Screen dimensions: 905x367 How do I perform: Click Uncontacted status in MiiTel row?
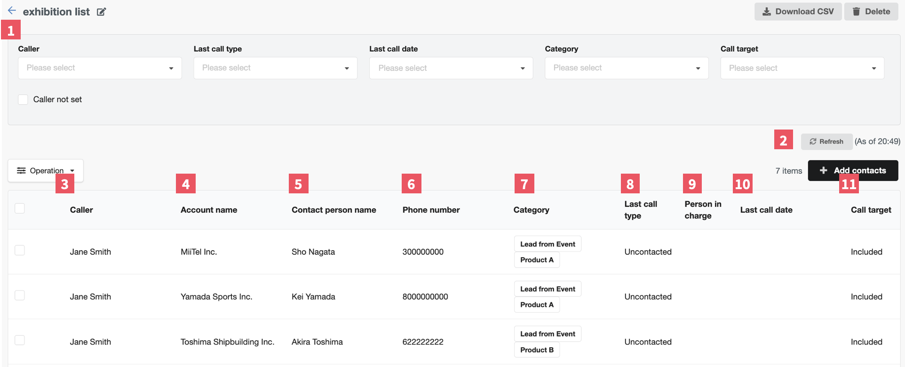(648, 252)
